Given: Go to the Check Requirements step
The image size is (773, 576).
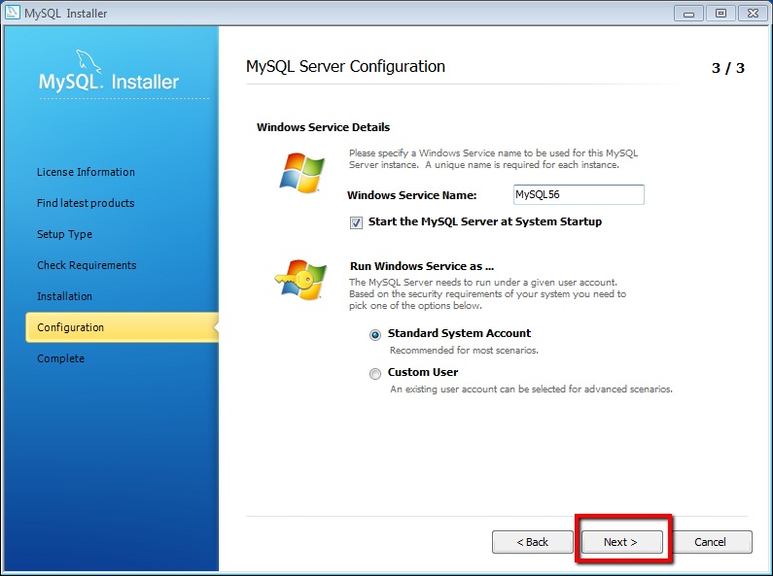Looking at the screenshot, I should tap(87, 265).
